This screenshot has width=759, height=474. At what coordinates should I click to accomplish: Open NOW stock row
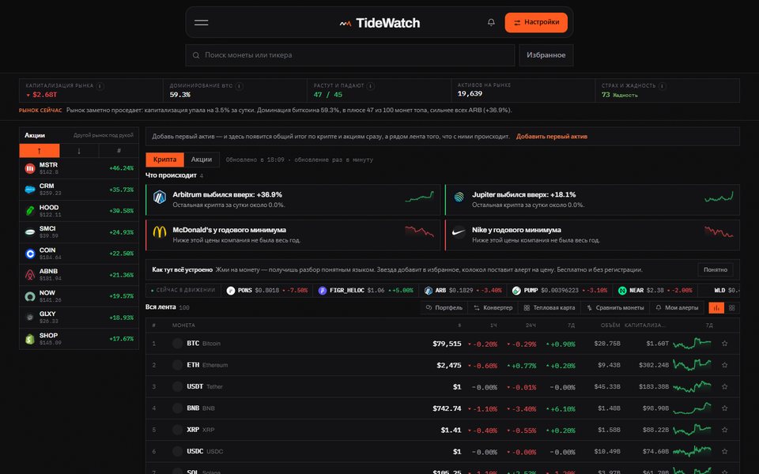(79, 296)
